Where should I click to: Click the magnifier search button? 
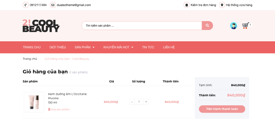click(207, 26)
